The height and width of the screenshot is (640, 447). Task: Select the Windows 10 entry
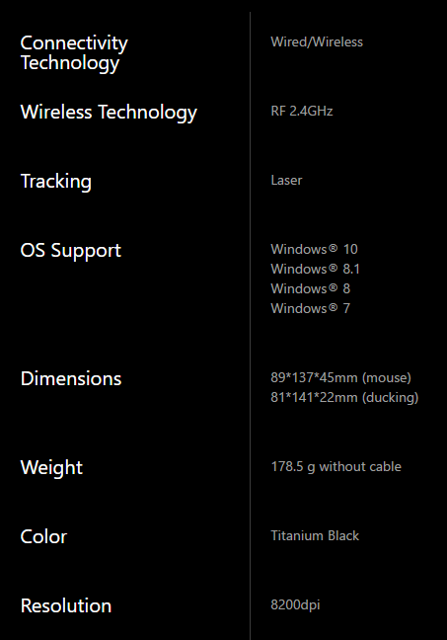[x=315, y=249]
